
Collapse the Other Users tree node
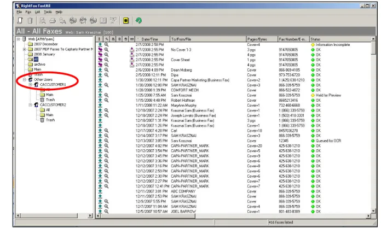pos(24,79)
